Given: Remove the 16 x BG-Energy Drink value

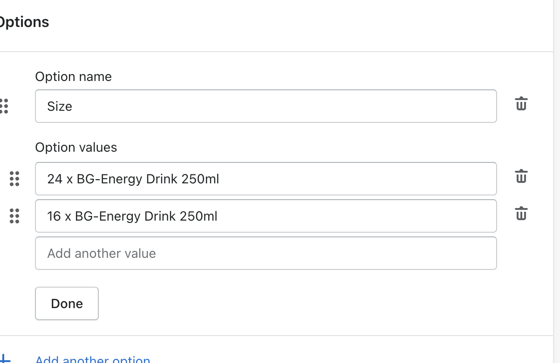Looking at the screenshot, I should pos(521,214).
